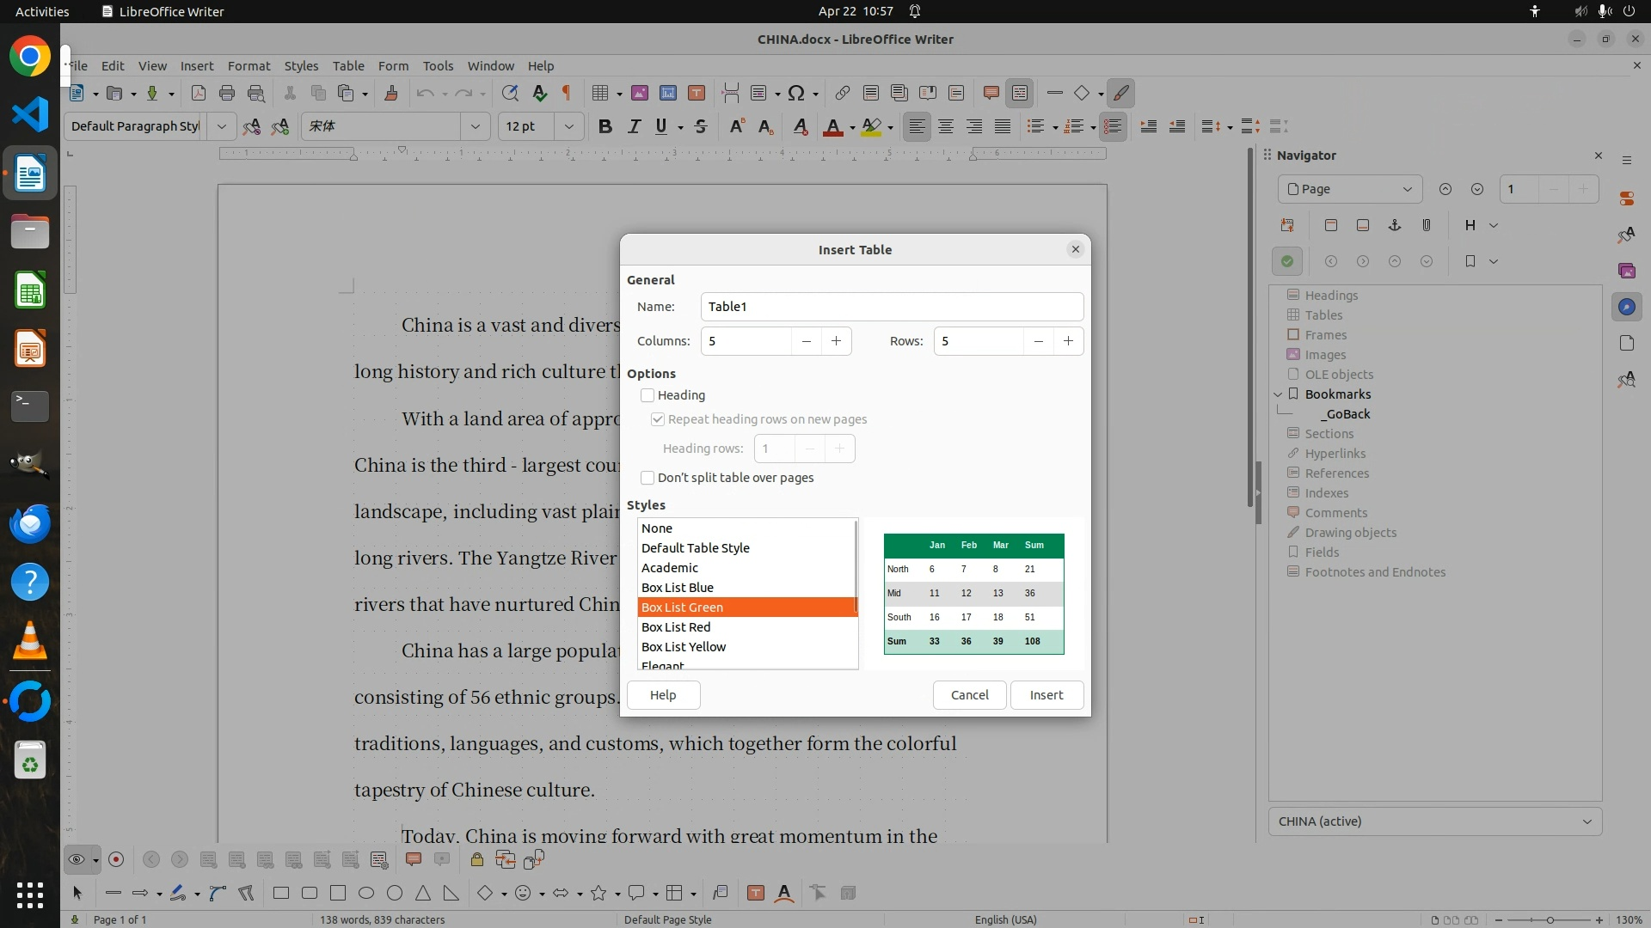This screenshot has height=928, width=1651.
Task: Enable the Heading checkbox
Action: tap(648, 395)
